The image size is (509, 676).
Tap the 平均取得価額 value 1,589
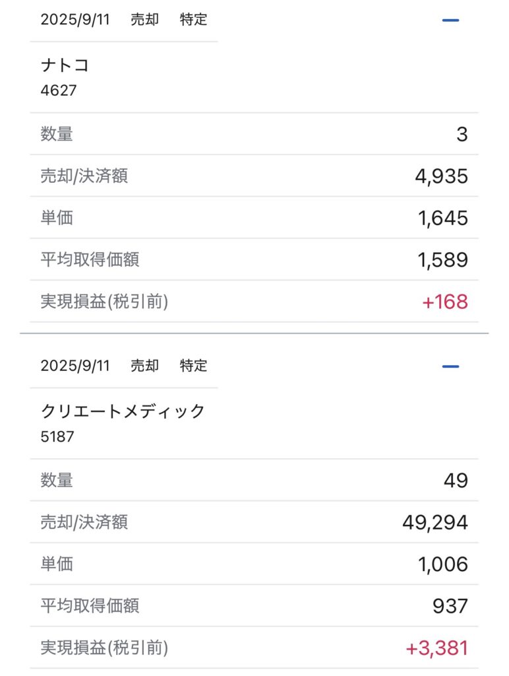(442, 260)
